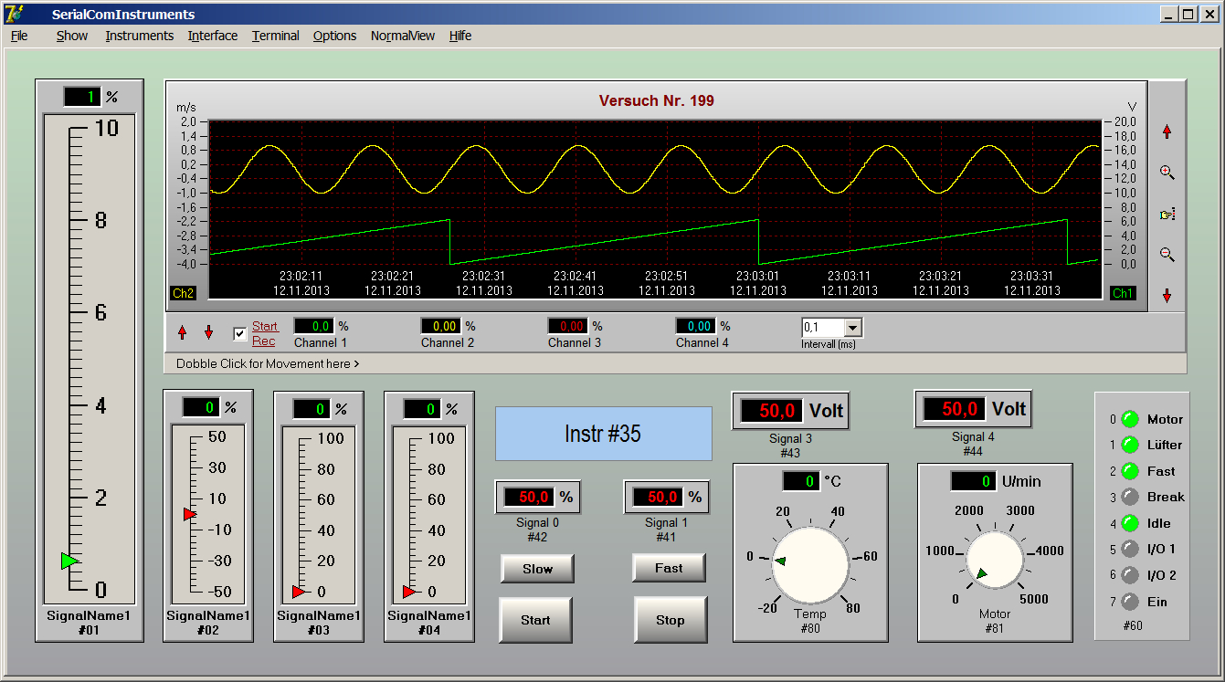Open the Options menu
Screen dimensions: 1225x682
(x=334, y=36)
